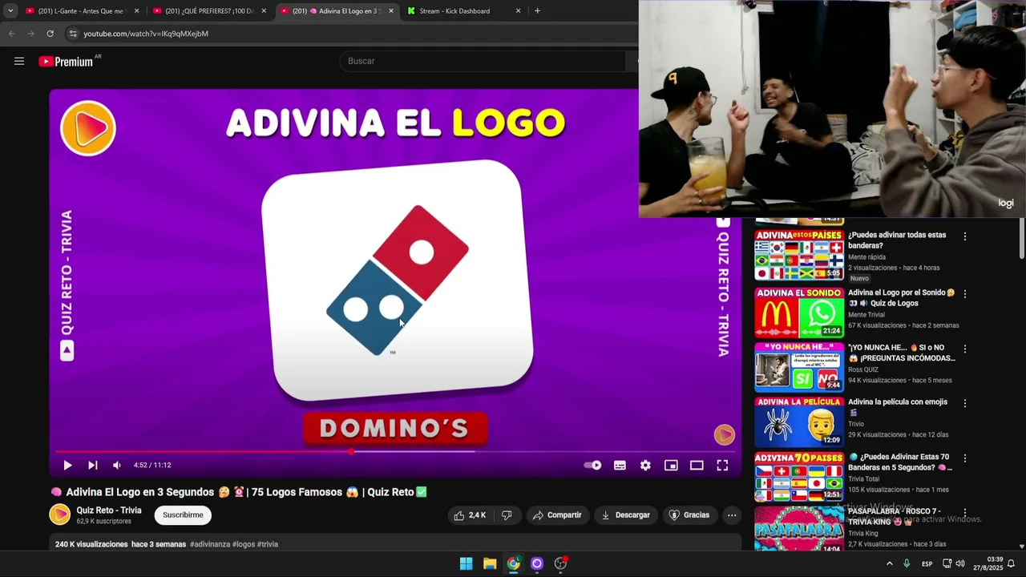This screenshot has width=1026, height=577.
Task: Go to YouTube Premium home logo
Action: [x=66, y=61]
